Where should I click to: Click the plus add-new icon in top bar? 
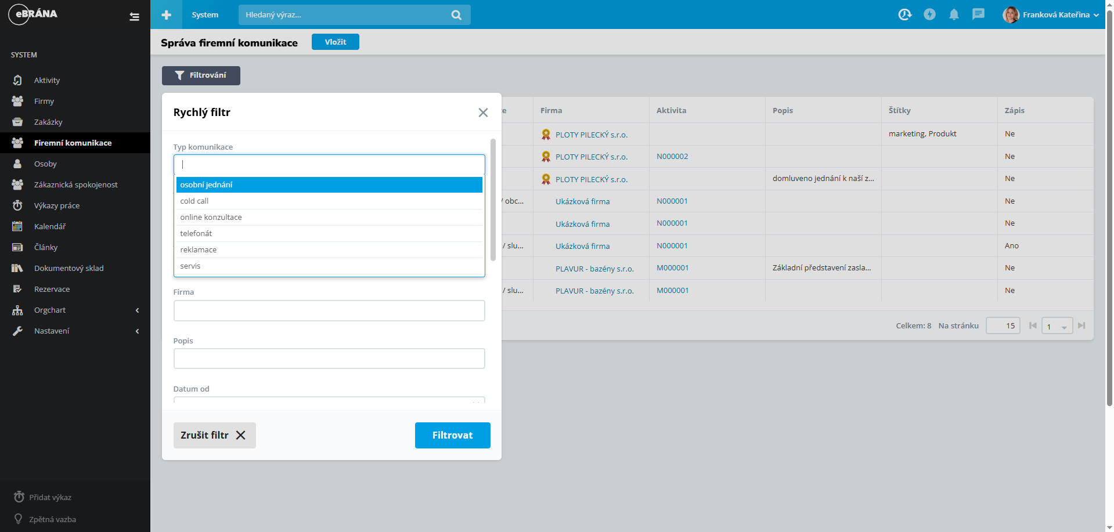(x=167, y=15)
